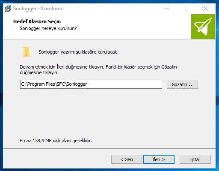Click the 'Sonlogger nereye kurulsun?' text
The height and width of the screenshot is (171, 219).
[x=48, y=28]
